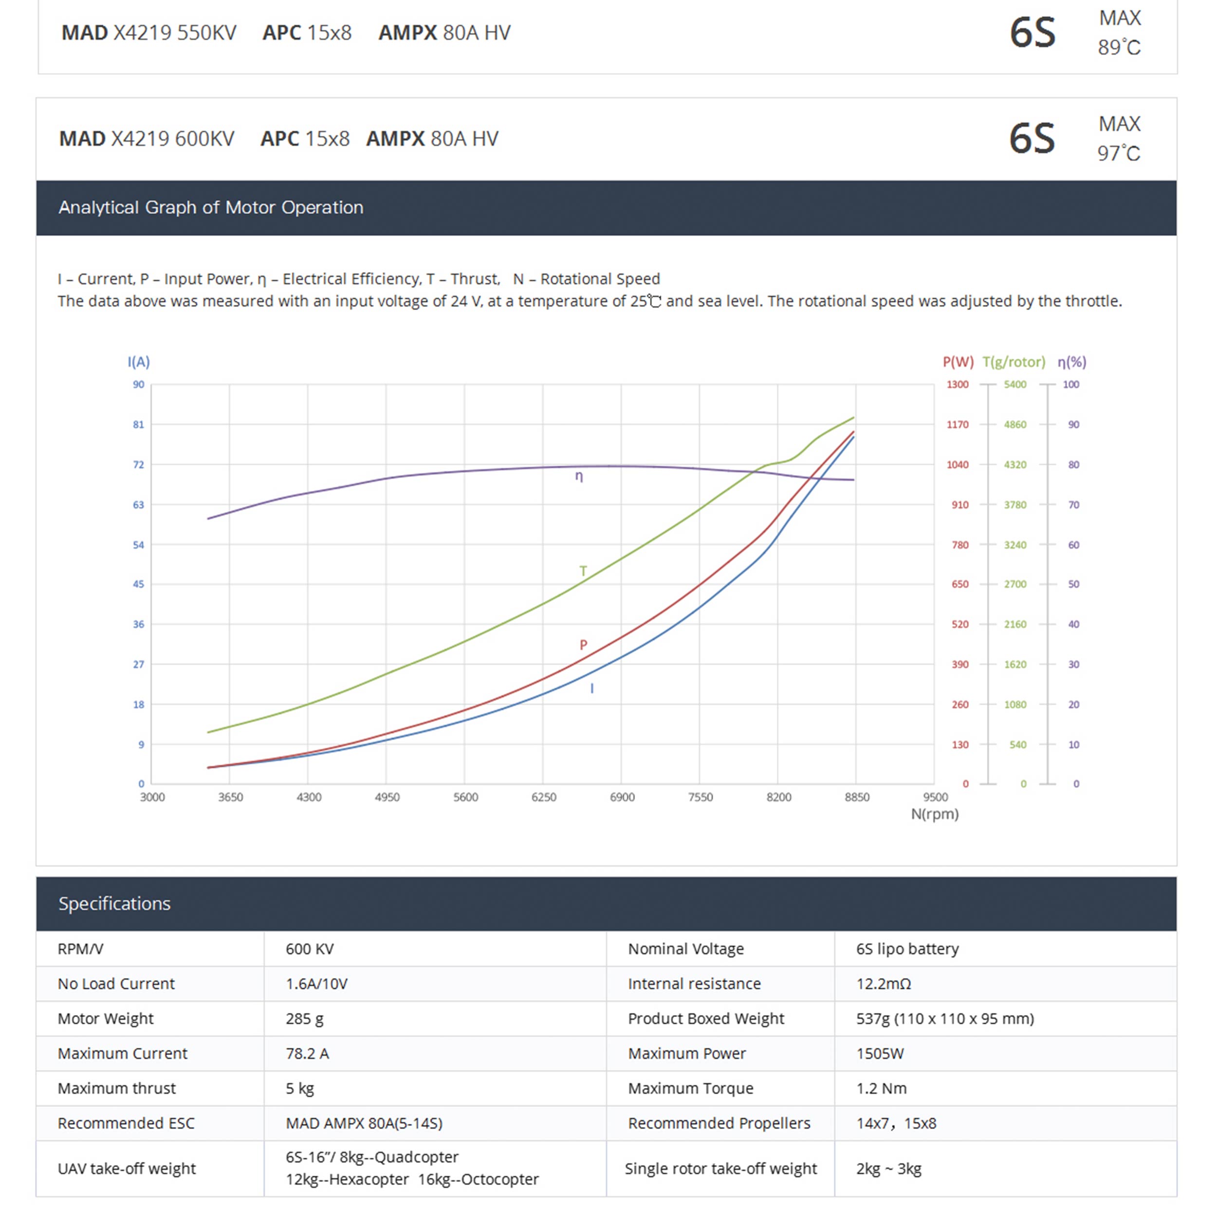Click the Motor Weight label
The image size is (1217, 1205).
(x=105, y=1018)
